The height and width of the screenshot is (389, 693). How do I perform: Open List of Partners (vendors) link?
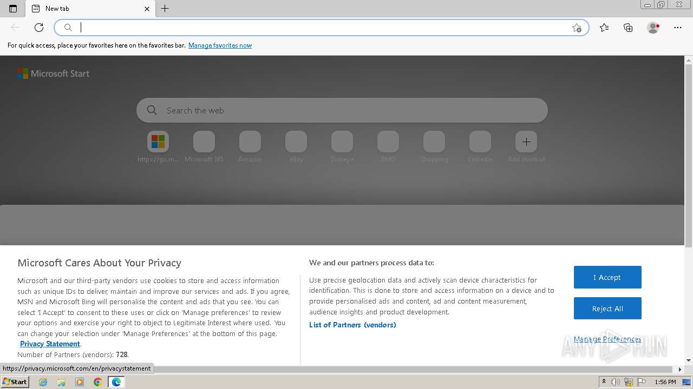[352, 325]
